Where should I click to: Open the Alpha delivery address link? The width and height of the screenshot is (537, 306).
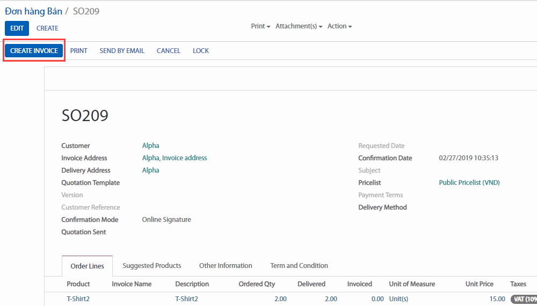click(x=150, y=170)
